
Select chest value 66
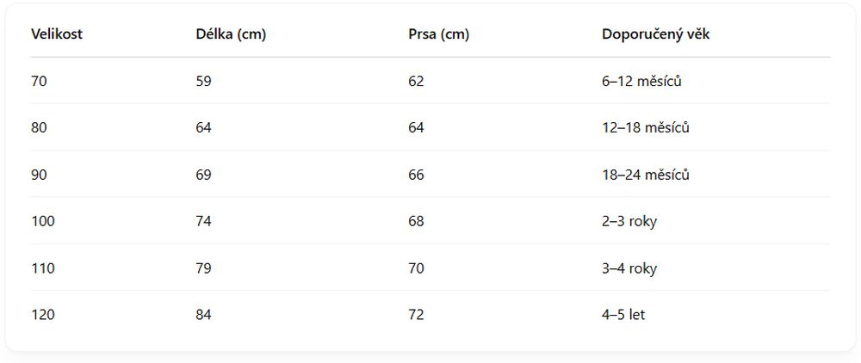pyautogui.click(x=416, y=175)
